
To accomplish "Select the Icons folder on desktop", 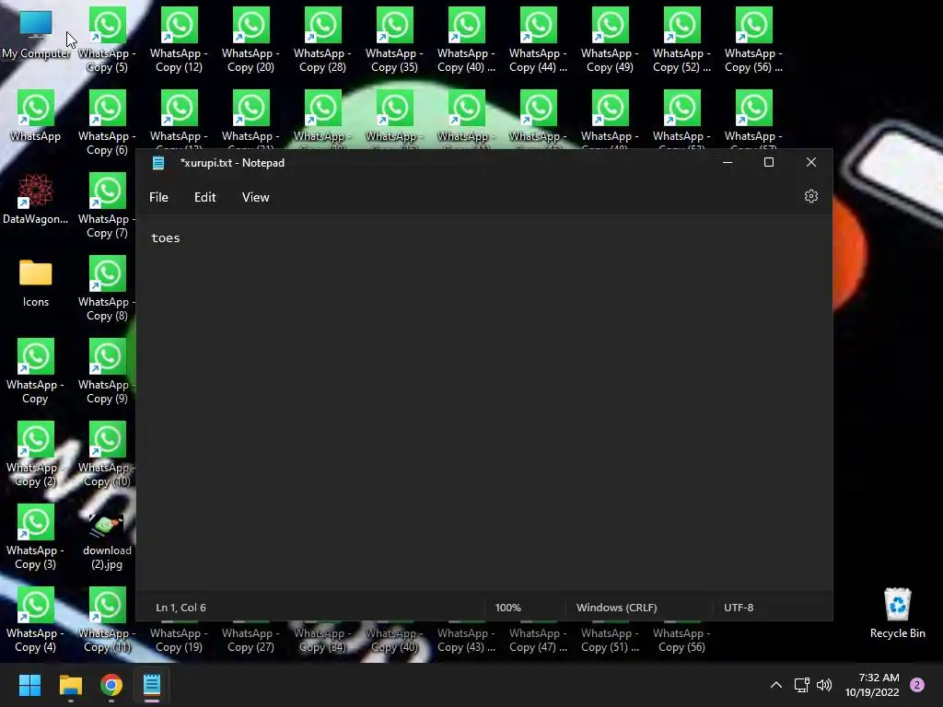I will click(x=36, y=283).
